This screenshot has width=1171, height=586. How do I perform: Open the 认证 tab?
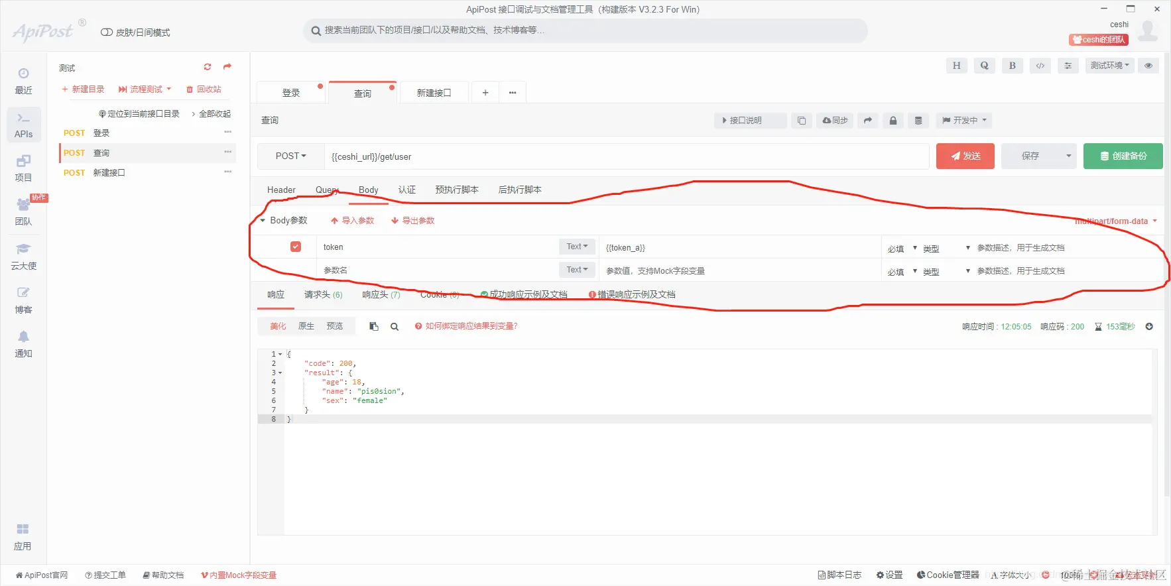(x=407, y=190)
